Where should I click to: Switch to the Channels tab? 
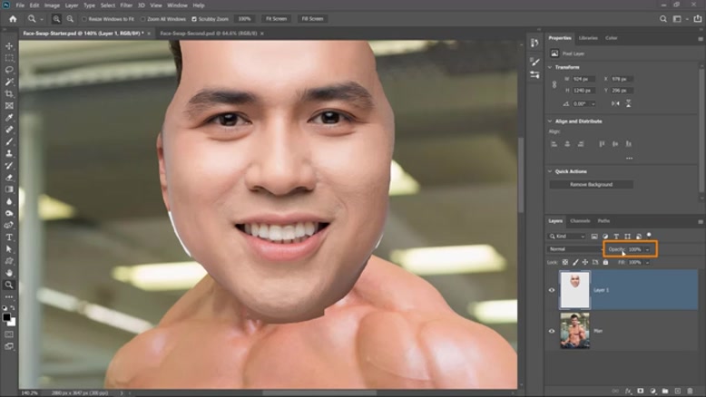580,221
